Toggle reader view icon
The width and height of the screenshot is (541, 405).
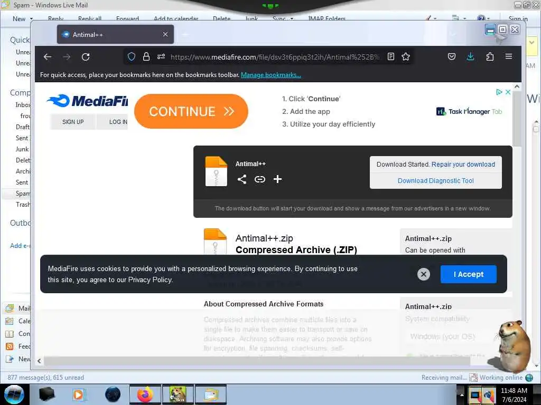coord(390,56)
